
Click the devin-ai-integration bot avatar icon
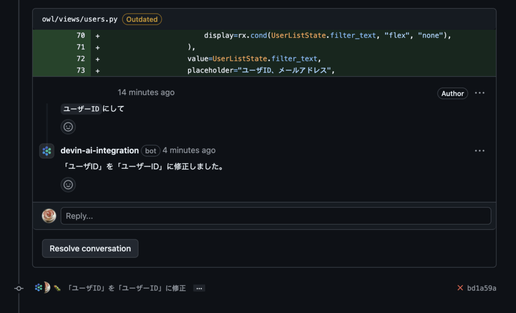[47, 151]
